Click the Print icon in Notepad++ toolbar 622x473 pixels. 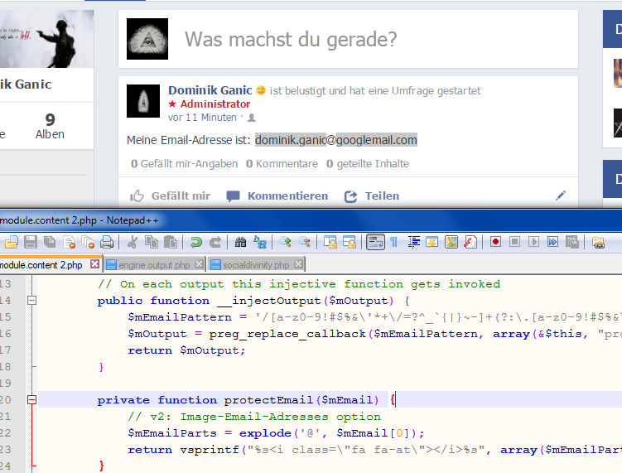(x=107, y=242)
